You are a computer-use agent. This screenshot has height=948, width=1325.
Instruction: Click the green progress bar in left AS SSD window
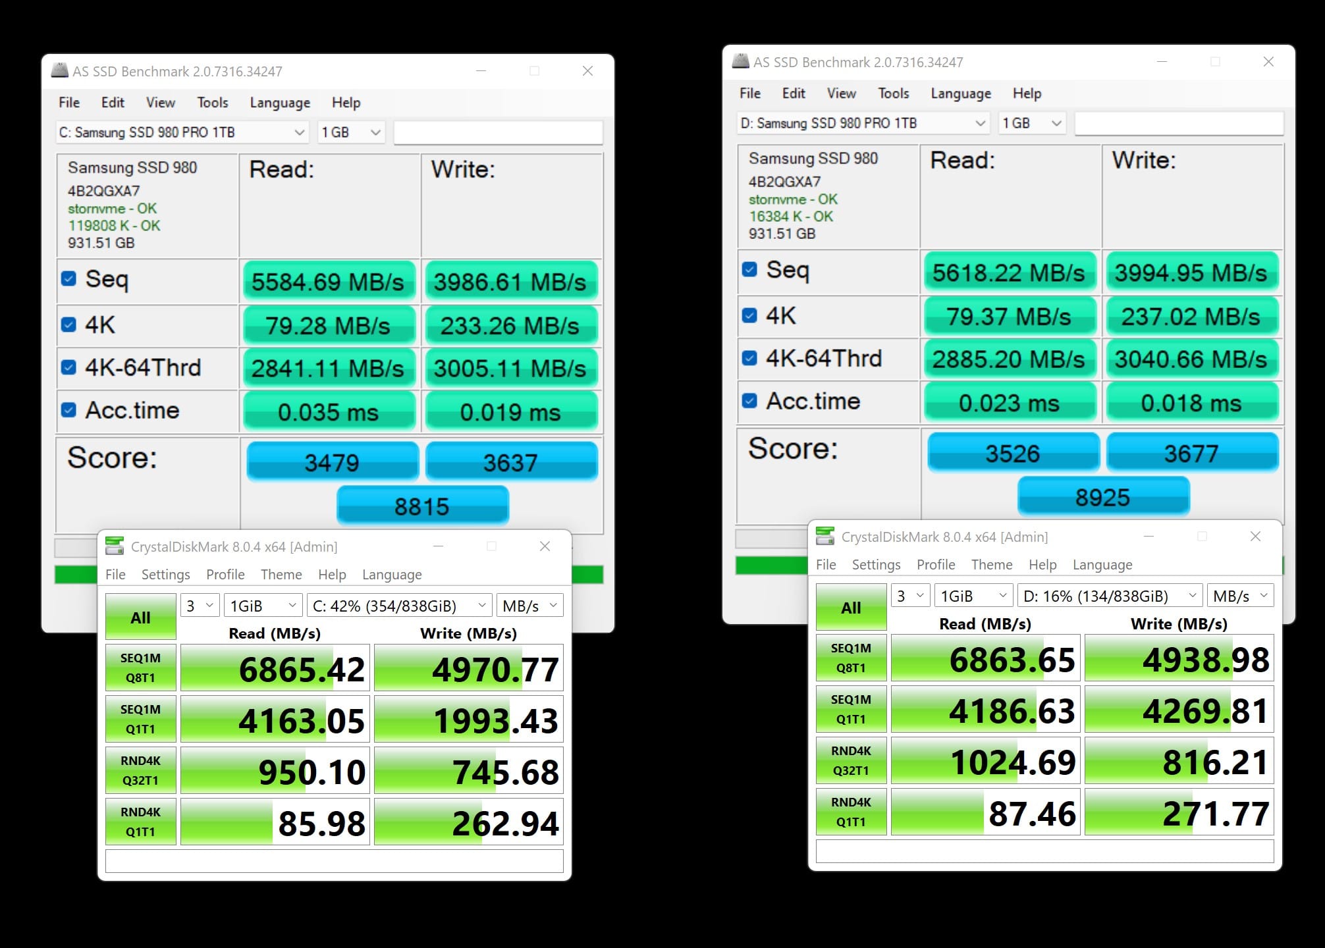(76, 575)
